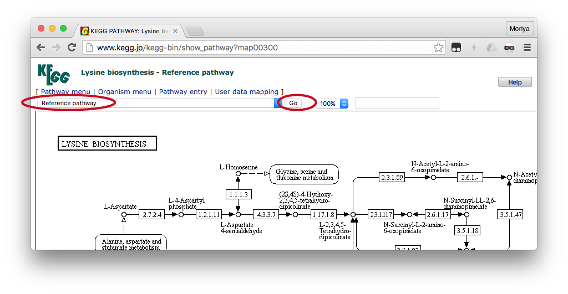Screen dimensions: 568x294
Task: Click the Moriya profile button
Action: [x=519, y=29]
